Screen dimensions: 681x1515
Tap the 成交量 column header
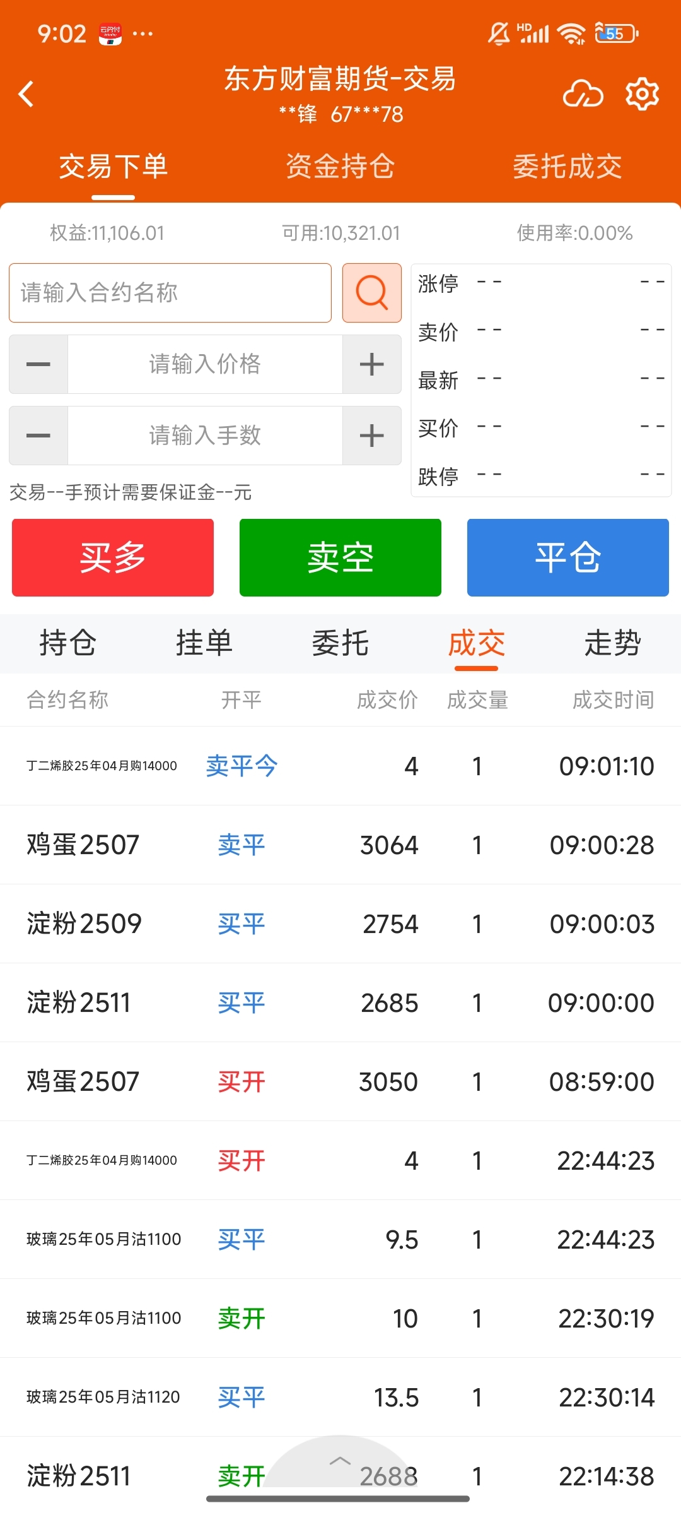477,699
